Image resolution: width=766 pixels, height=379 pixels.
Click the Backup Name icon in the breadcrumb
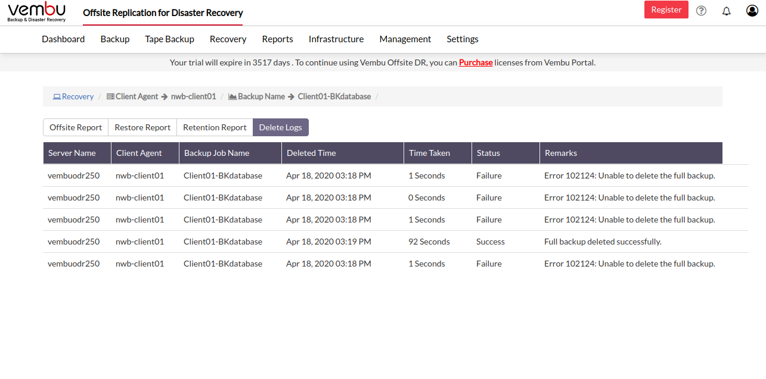(232, 96)
